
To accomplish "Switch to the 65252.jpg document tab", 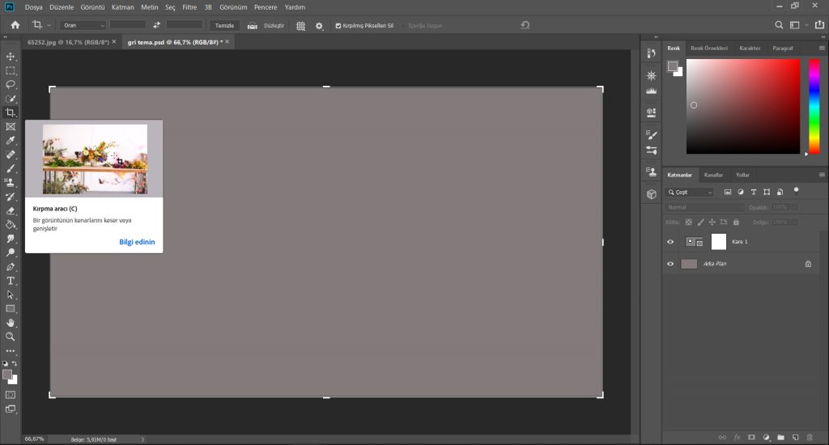I will pyautogui.click(x=67, y=41).
